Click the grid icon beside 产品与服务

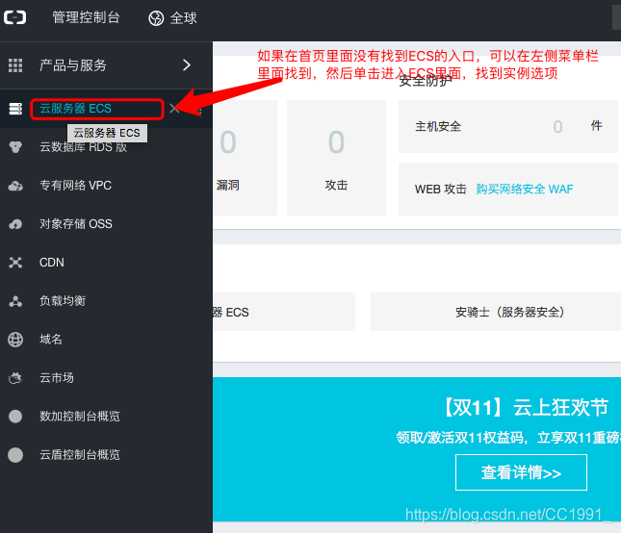point(15,65)
